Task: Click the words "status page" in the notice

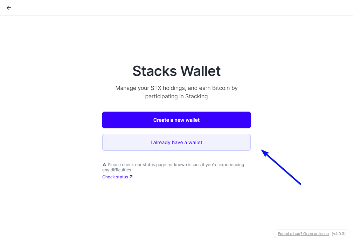Action: [158, 164]
